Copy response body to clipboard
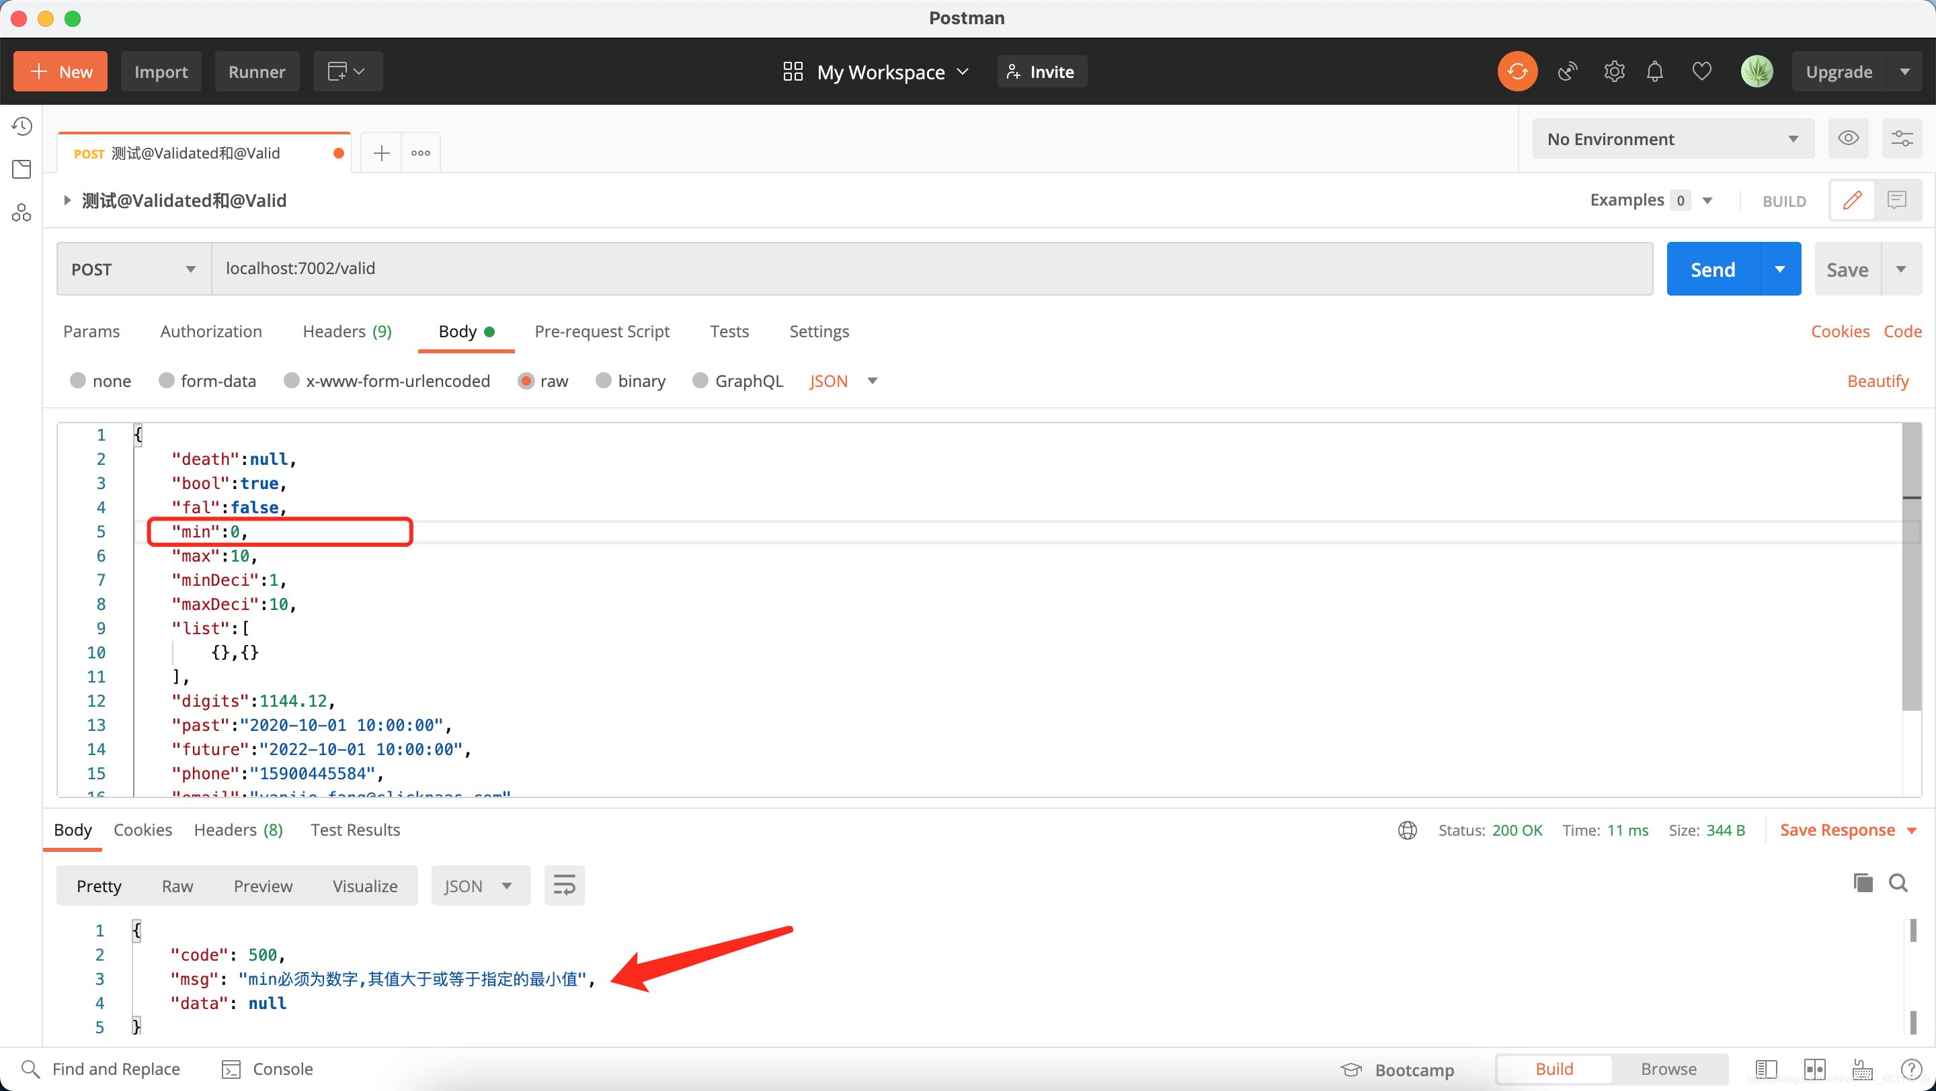Image resolution: width=1936 pixels, height=1091 pixels. click(1862, 883)
